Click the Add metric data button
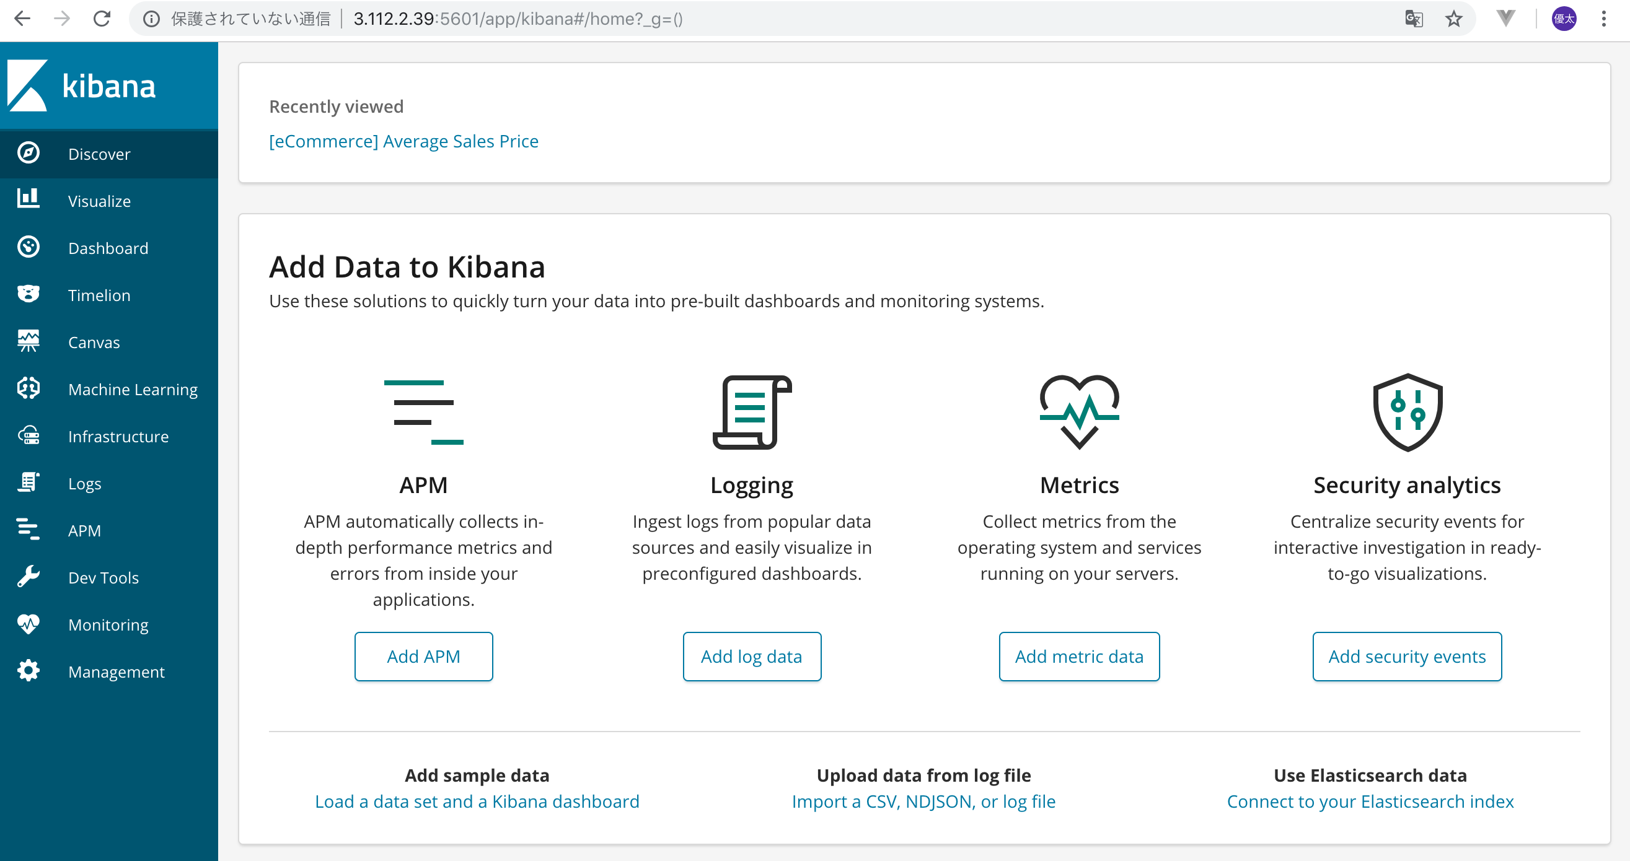Screen dimensions: 1630x861 (x=1080, y=656)
